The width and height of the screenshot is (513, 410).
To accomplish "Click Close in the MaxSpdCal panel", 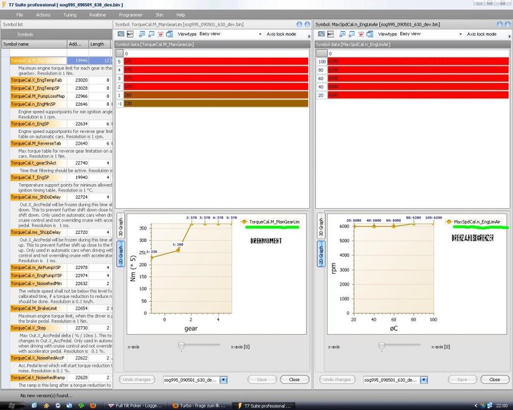I will click(x=495, y=379).
